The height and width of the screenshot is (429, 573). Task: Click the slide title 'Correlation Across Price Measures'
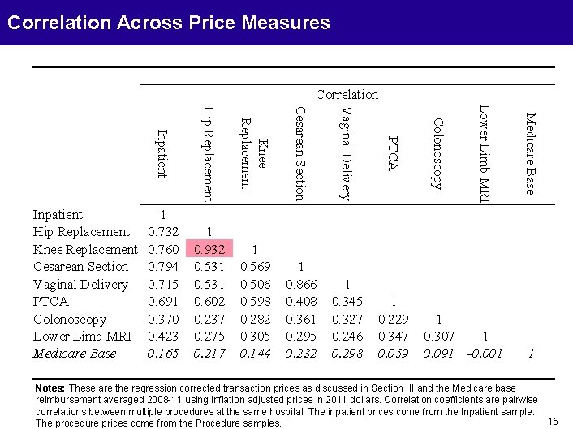(x=169, y=23)
